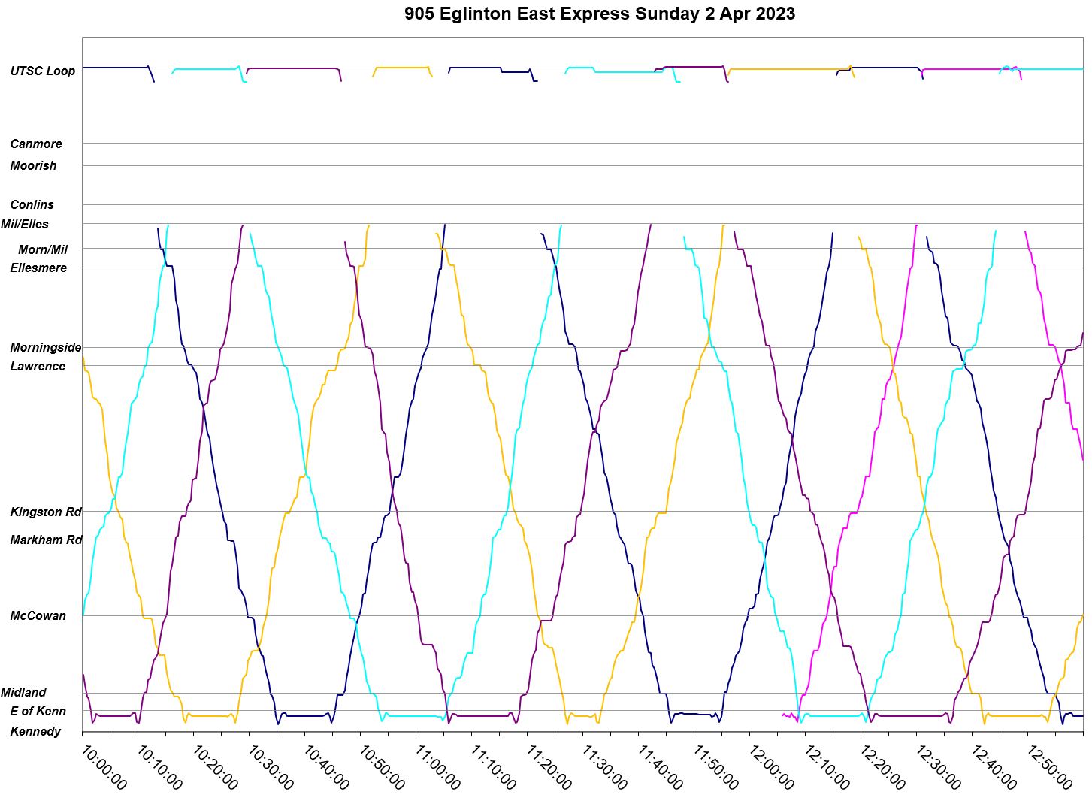Screen dimensions: 1092x801
Task: Click the 12:50:00 time axis label
Action: (1049, 767)
